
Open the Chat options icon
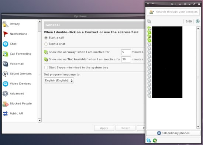(x=6, y=44)
